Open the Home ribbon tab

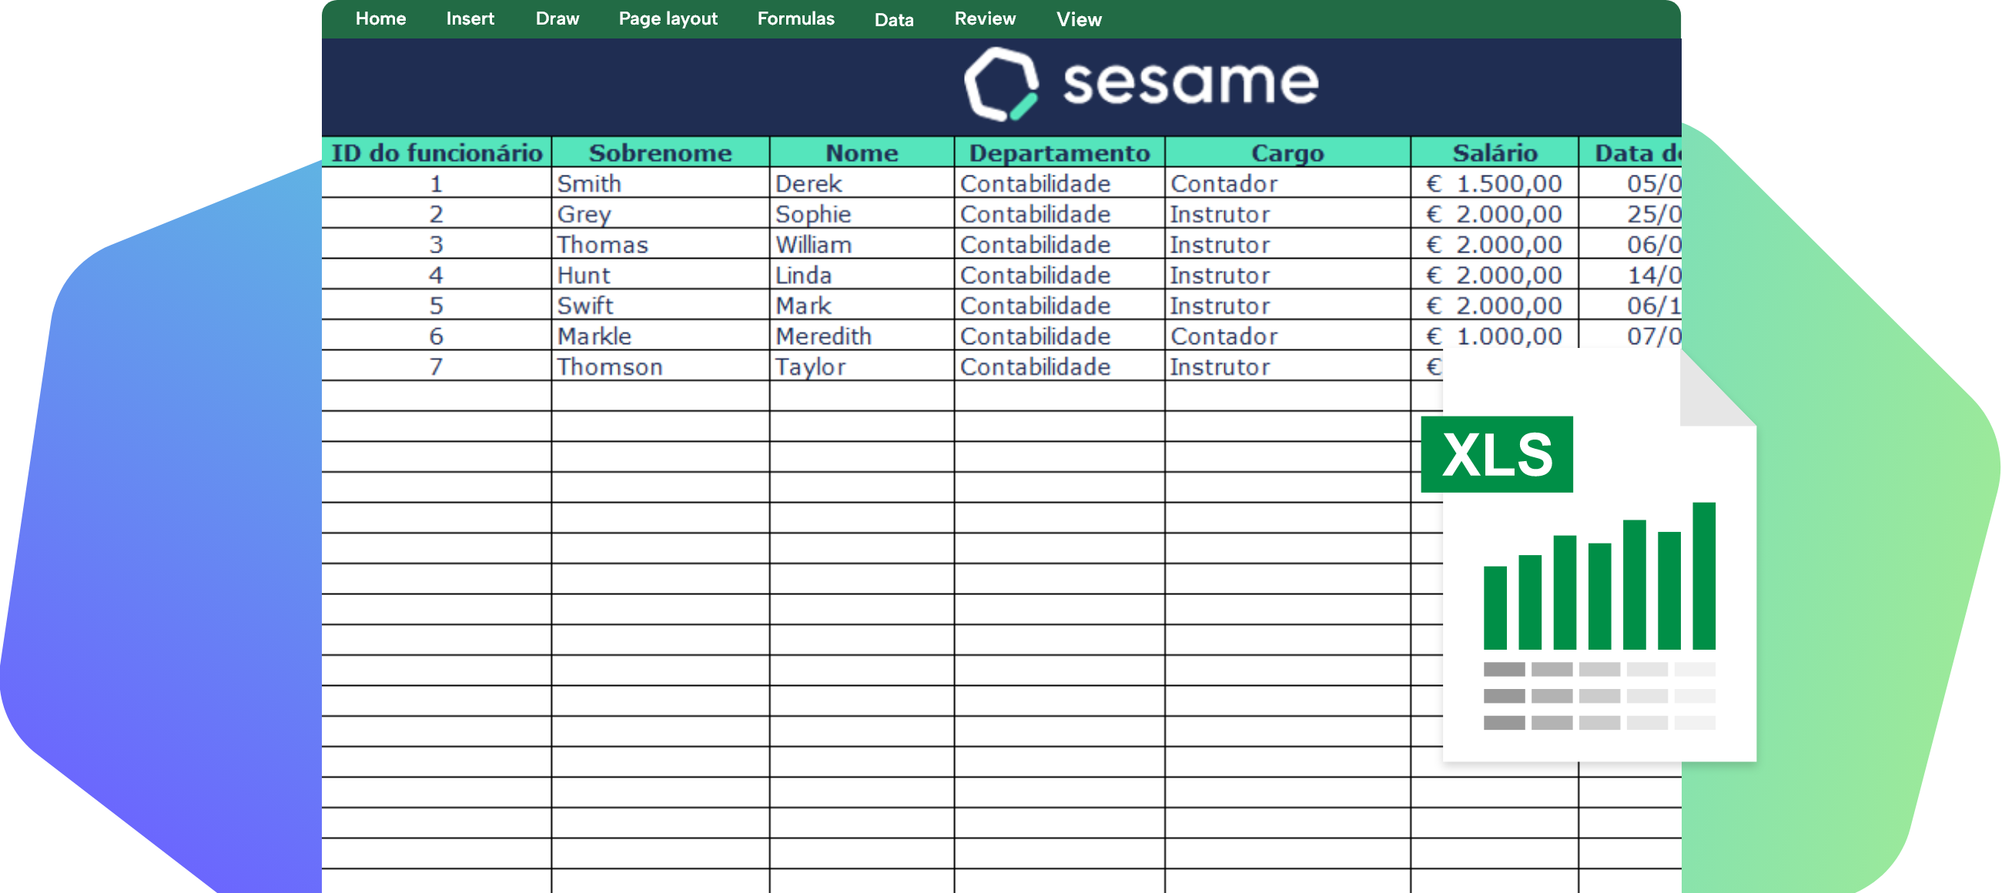[x=380, y=18]
